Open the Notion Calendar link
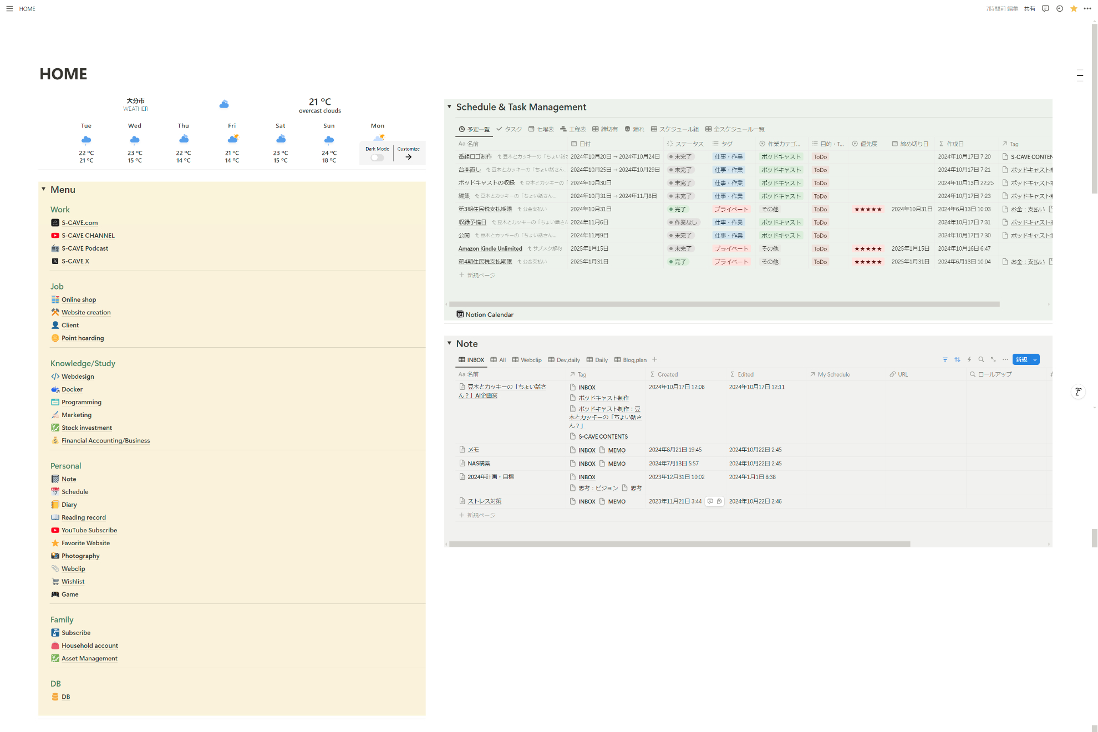1098x732 pixels. click(x=489, y=314)
